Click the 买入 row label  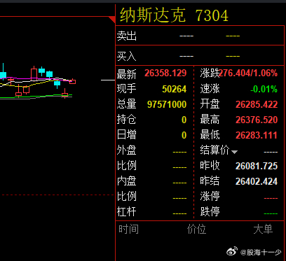pos(127,56)
